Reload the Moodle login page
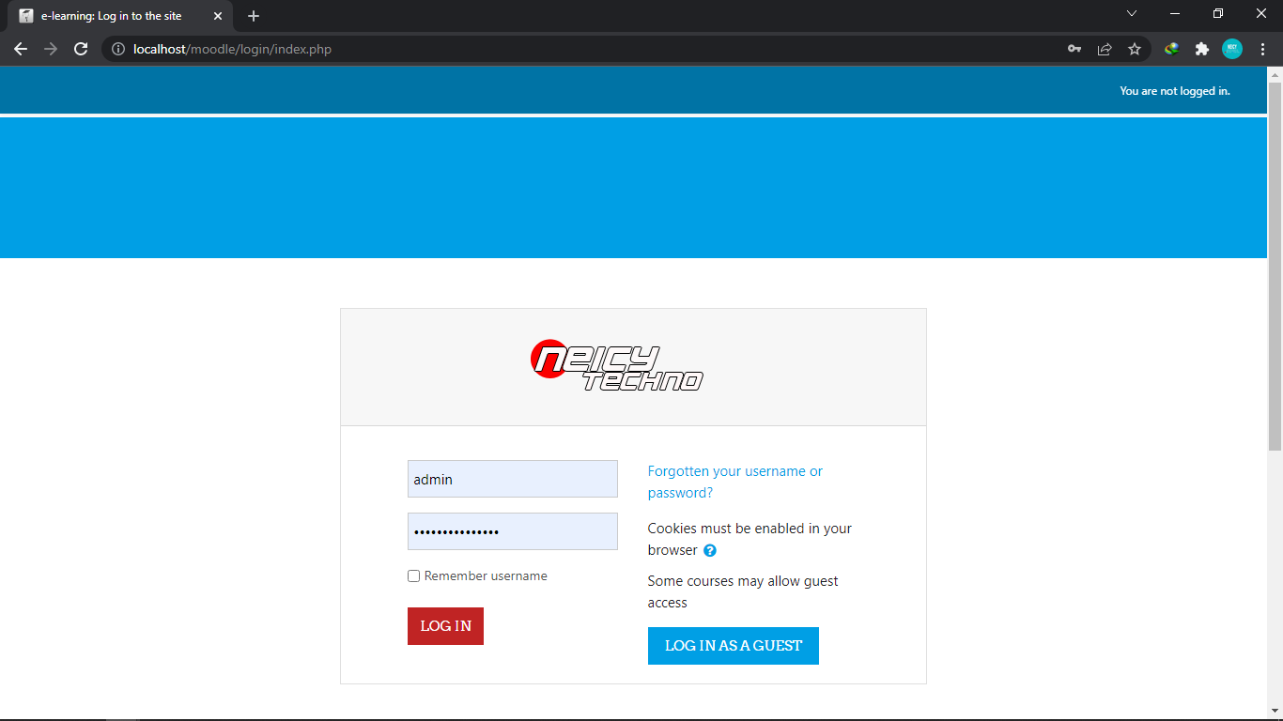This screenshot has width=1283, height=721. [81, 49]
